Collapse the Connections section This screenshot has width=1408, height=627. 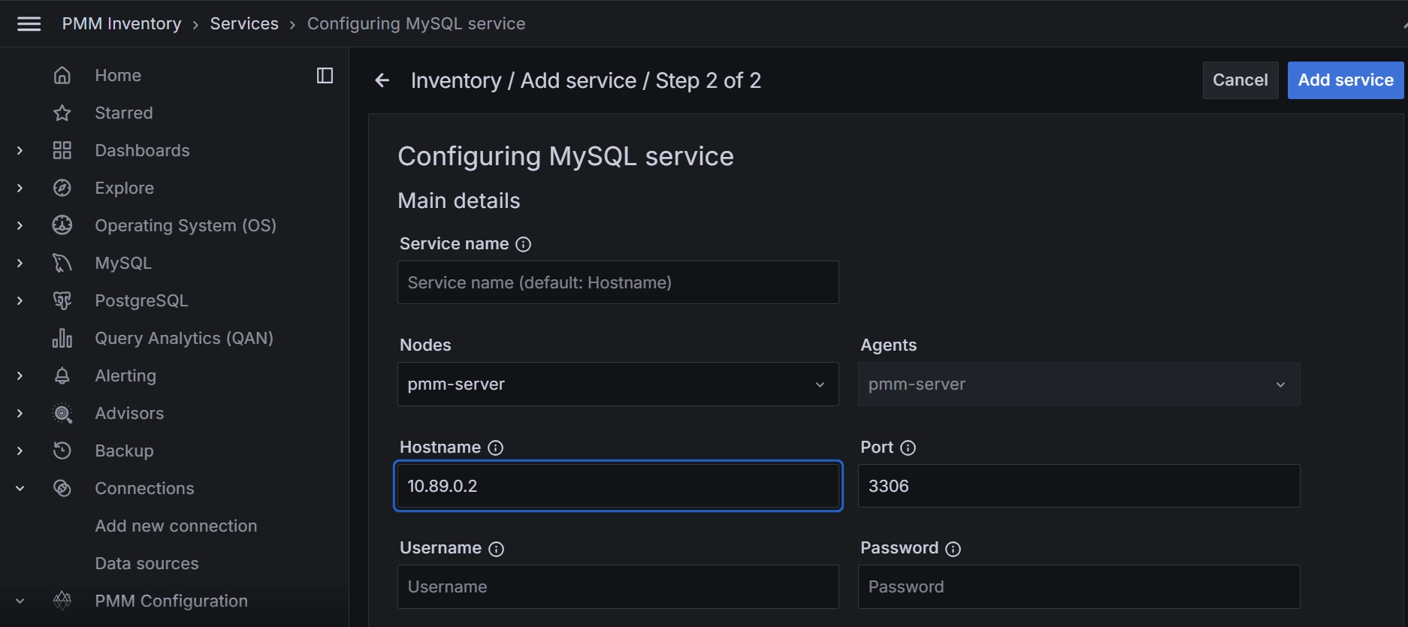(20, 488)
